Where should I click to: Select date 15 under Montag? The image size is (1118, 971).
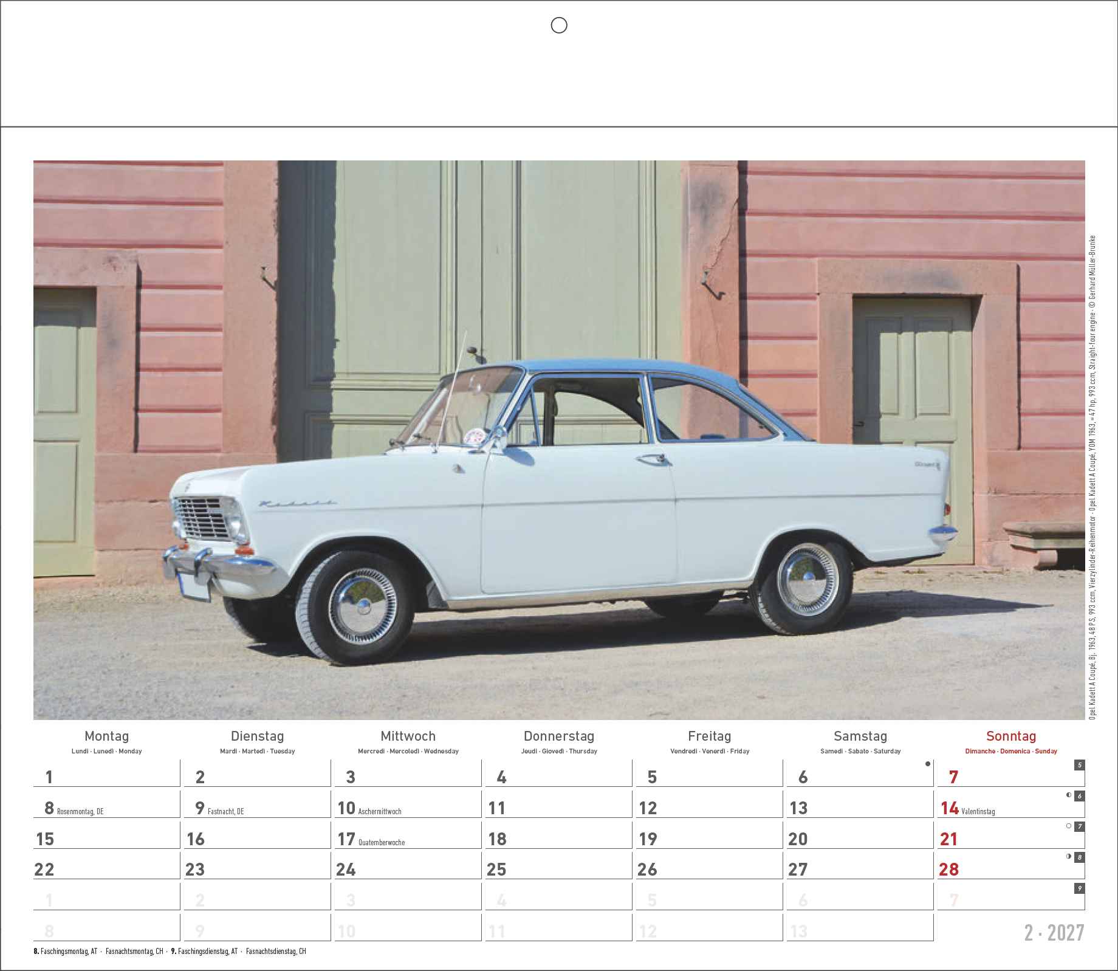pyautogui.click(x=45, y=839)
